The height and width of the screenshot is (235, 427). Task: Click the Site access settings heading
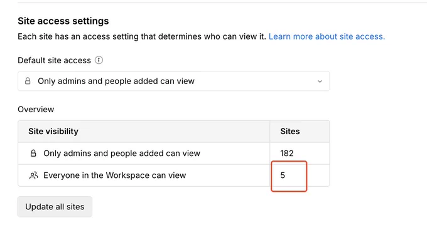coord(63,21)
